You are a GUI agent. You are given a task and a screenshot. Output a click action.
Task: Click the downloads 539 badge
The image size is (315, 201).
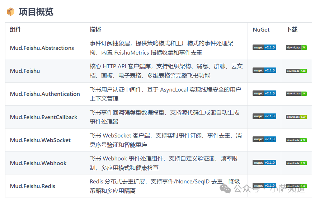pyautogui.click(x=296, y=117)
